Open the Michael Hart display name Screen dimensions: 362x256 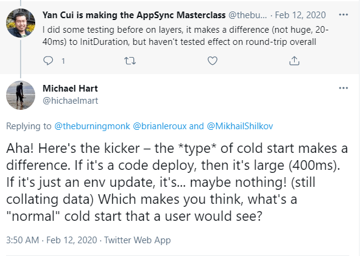pos(70,88)
